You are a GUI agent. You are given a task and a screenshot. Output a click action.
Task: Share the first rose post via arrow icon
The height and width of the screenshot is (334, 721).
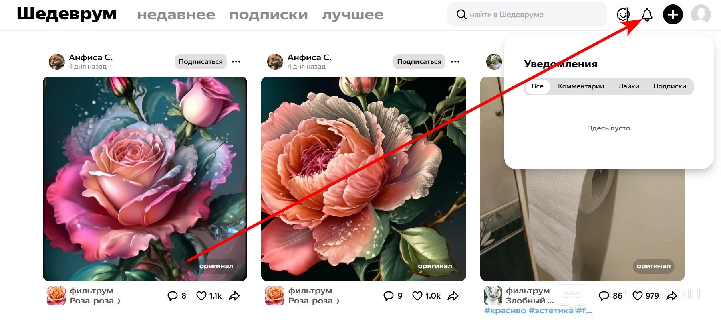pos(234,296)
